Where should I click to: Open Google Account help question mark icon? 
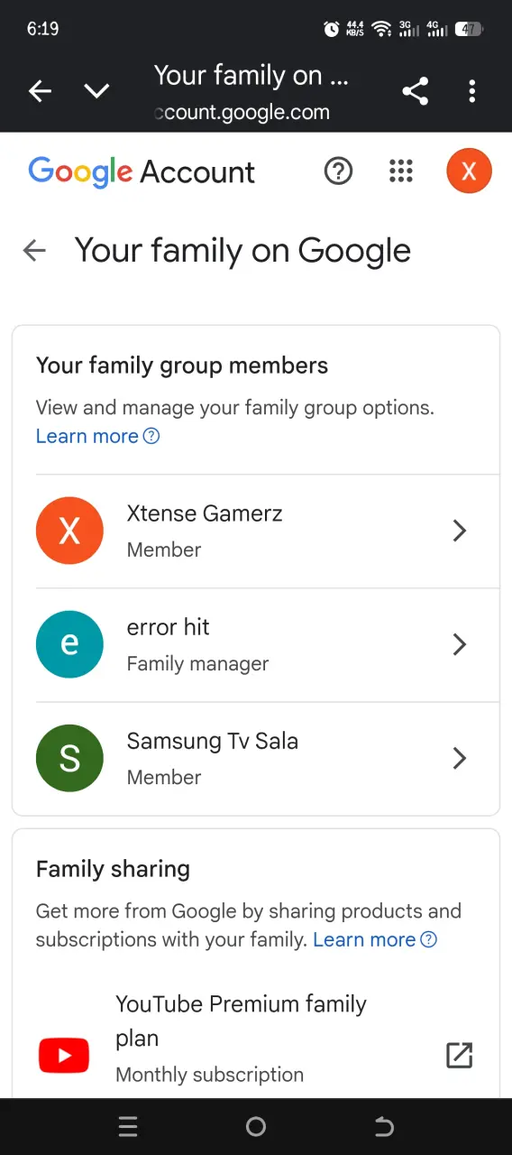pos(338,171)
